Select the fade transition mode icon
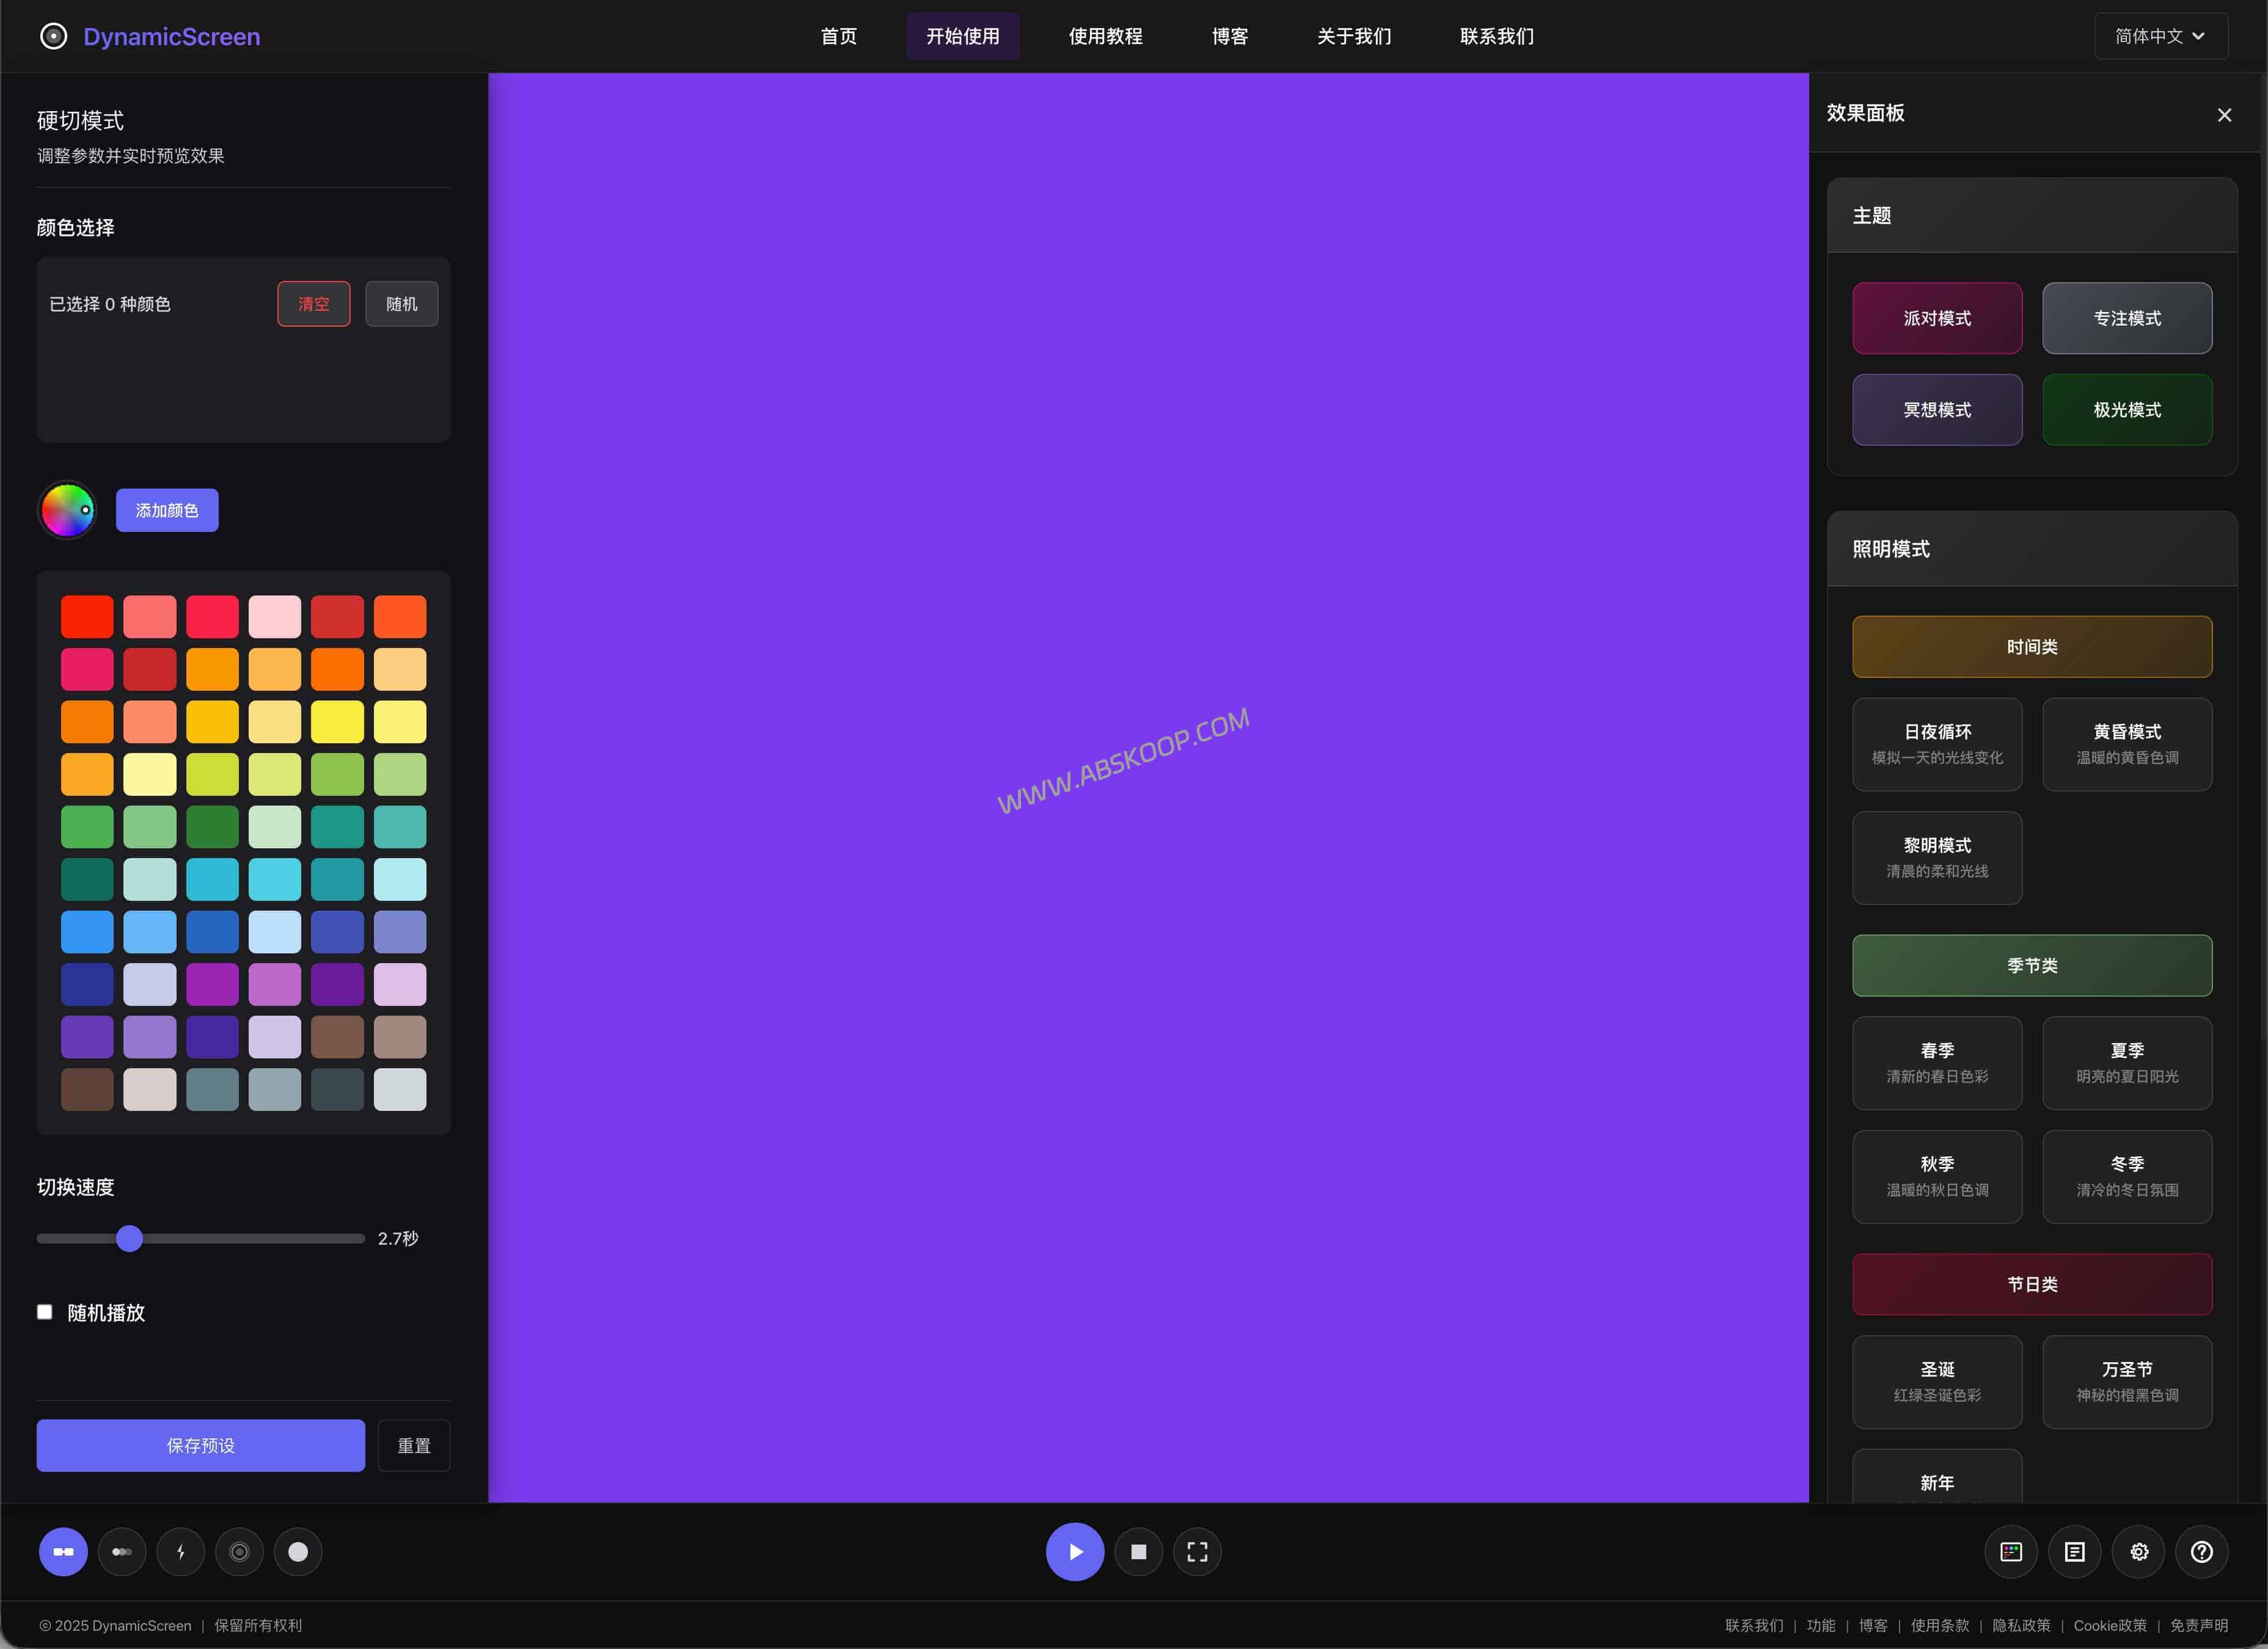The width and height of the screenshot is (2268, 1649). 122,1551
